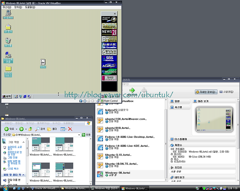240x191 pixels.
Task: Open the 머신(M) menu in VM window
Action: coord(7,7)
